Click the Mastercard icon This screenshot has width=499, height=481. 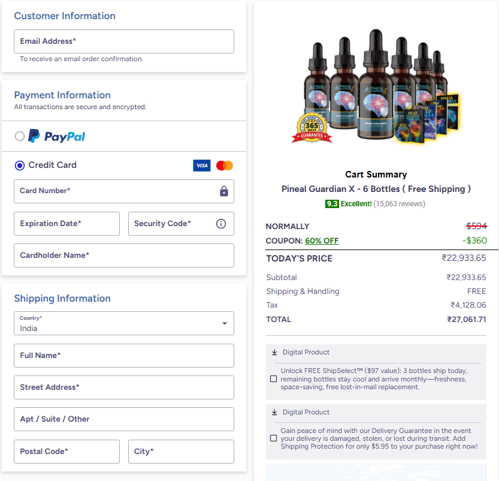coord(224,165)
